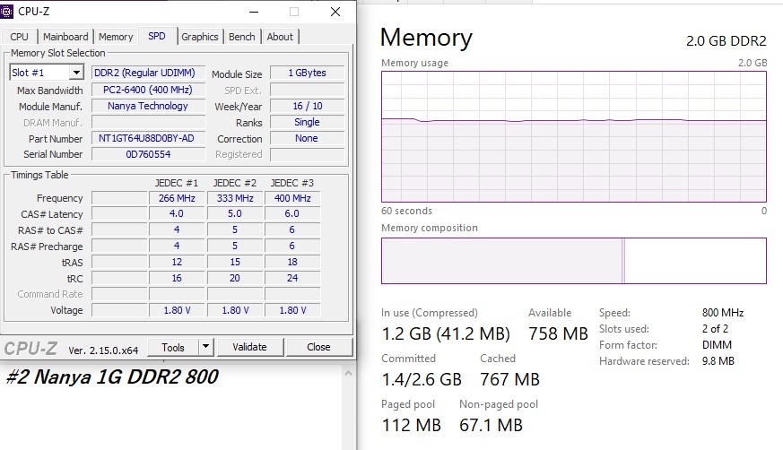The height and width of the screenshot is (450, 783).
Task: Go to the Graphics tab
Action: point(199,37)
